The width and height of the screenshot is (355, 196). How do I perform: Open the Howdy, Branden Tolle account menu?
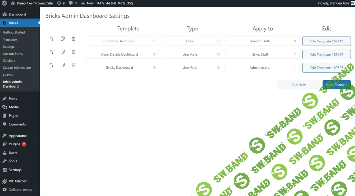[336, 3]
